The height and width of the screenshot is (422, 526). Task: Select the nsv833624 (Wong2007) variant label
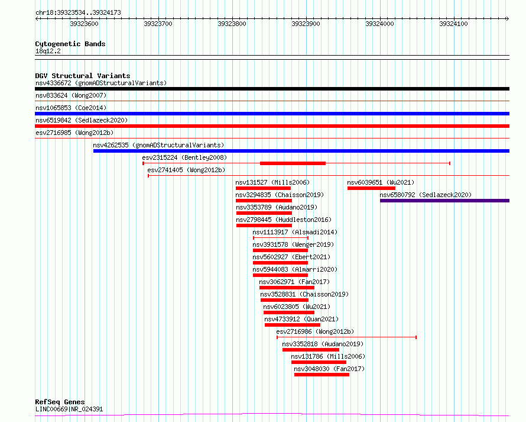tap(71, 95)
